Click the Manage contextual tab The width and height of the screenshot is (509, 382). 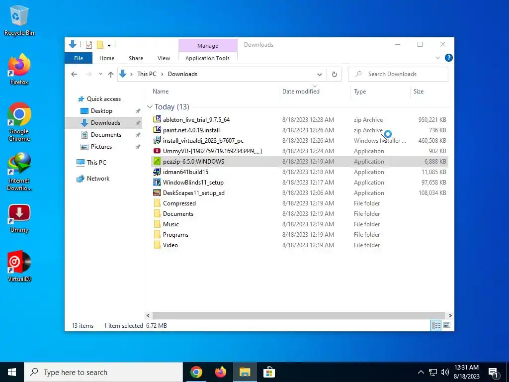(208, 46)
